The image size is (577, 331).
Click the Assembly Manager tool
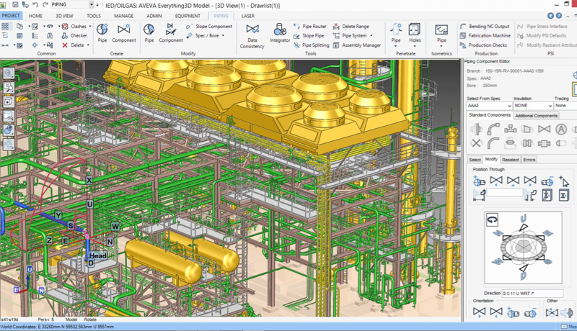(x=356, y=45)
